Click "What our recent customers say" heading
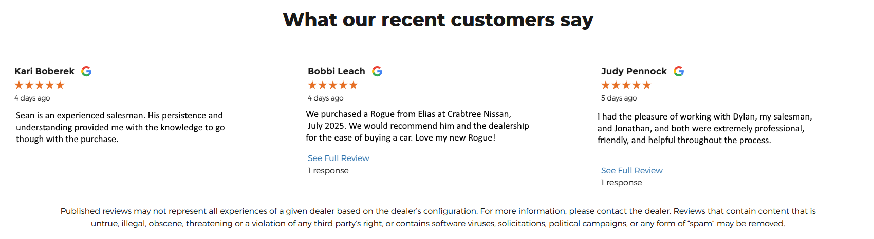 438,20
